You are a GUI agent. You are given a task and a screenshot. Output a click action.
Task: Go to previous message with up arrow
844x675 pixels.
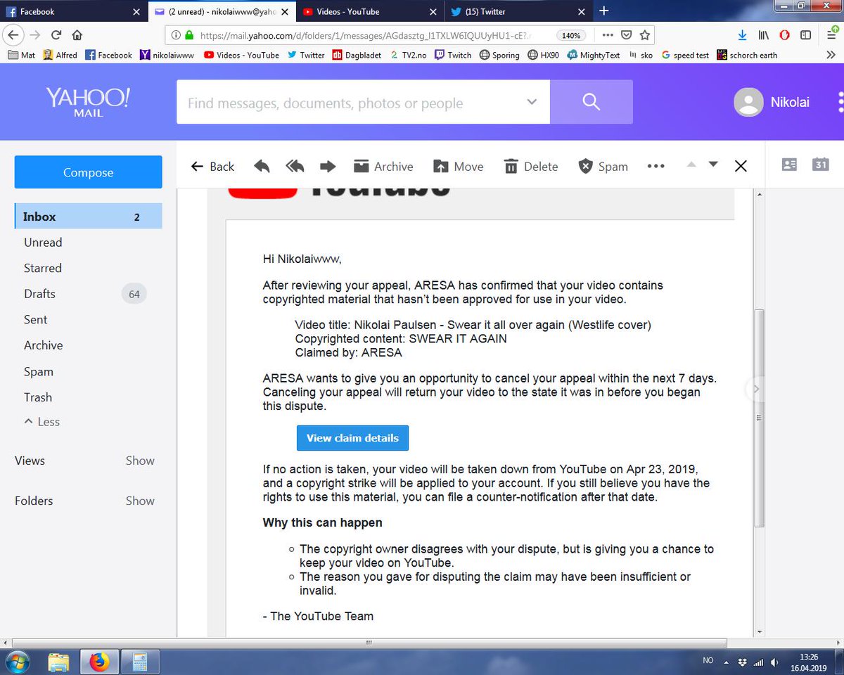691,164
